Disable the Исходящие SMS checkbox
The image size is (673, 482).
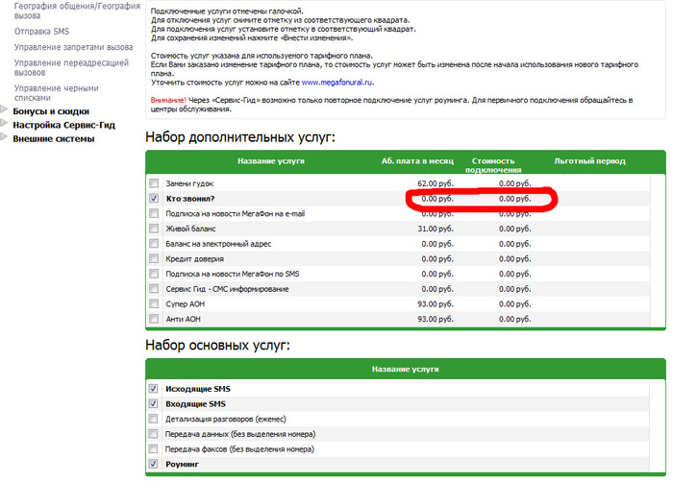click(x=154, y=389)
